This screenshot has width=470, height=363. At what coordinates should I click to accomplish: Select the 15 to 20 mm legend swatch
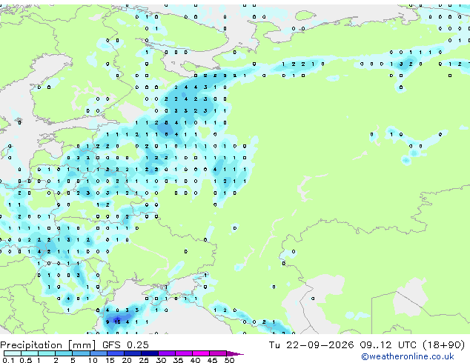116,353
